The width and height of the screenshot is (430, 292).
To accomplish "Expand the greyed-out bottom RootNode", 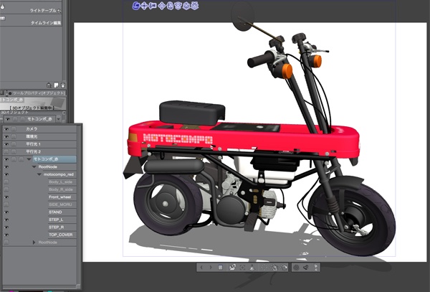I will (34, 242).
